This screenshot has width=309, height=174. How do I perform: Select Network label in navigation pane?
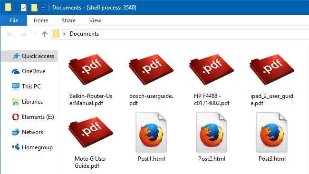pos(32,132)
